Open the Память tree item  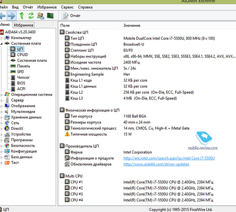point(20,66)
